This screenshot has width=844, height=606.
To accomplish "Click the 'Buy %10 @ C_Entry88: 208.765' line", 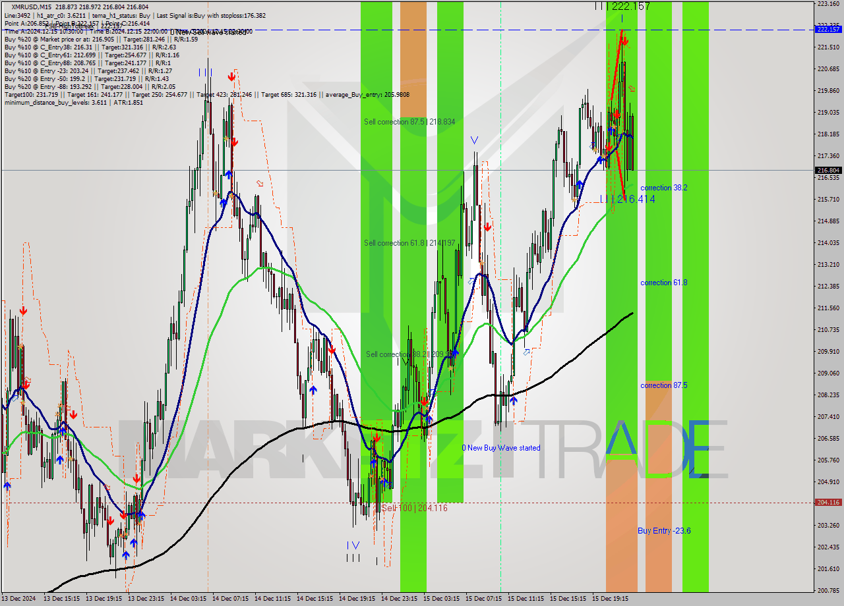I will click(x=88, y=63).
